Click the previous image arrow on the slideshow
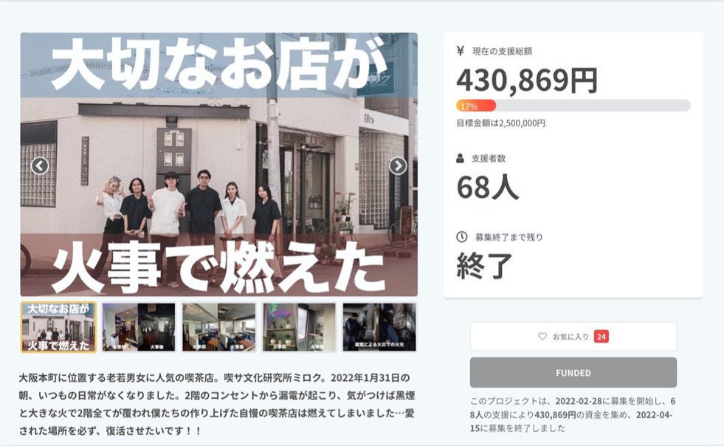The height and width of the screenshot is (446, 724). pos(40,165)
